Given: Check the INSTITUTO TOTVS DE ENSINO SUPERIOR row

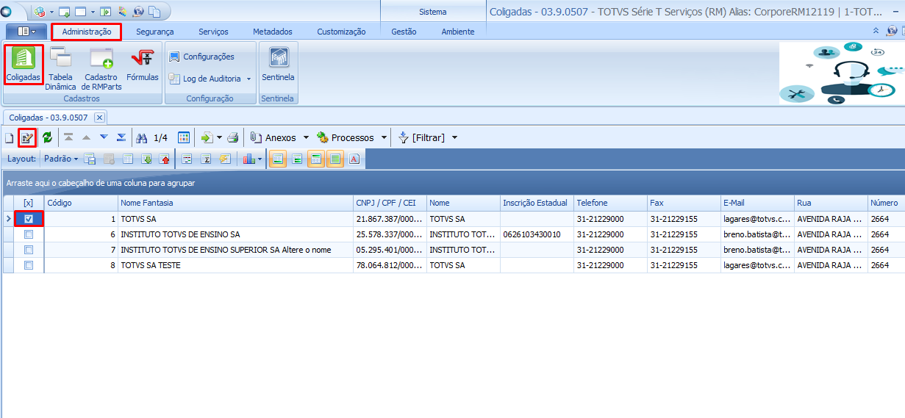Looking at the screenshot, I should [29, 250].
